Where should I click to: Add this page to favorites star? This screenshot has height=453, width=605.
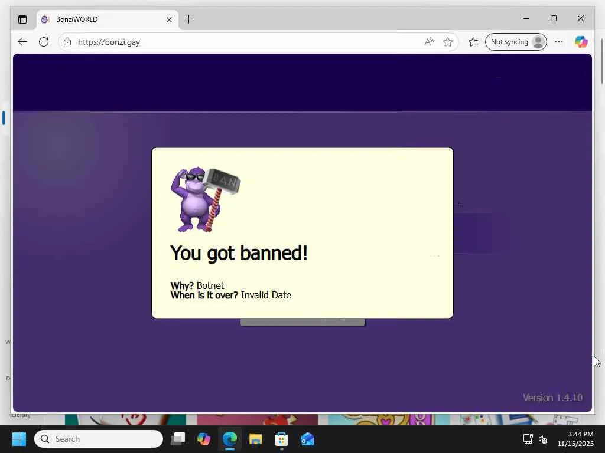click(x=448, y=42)
